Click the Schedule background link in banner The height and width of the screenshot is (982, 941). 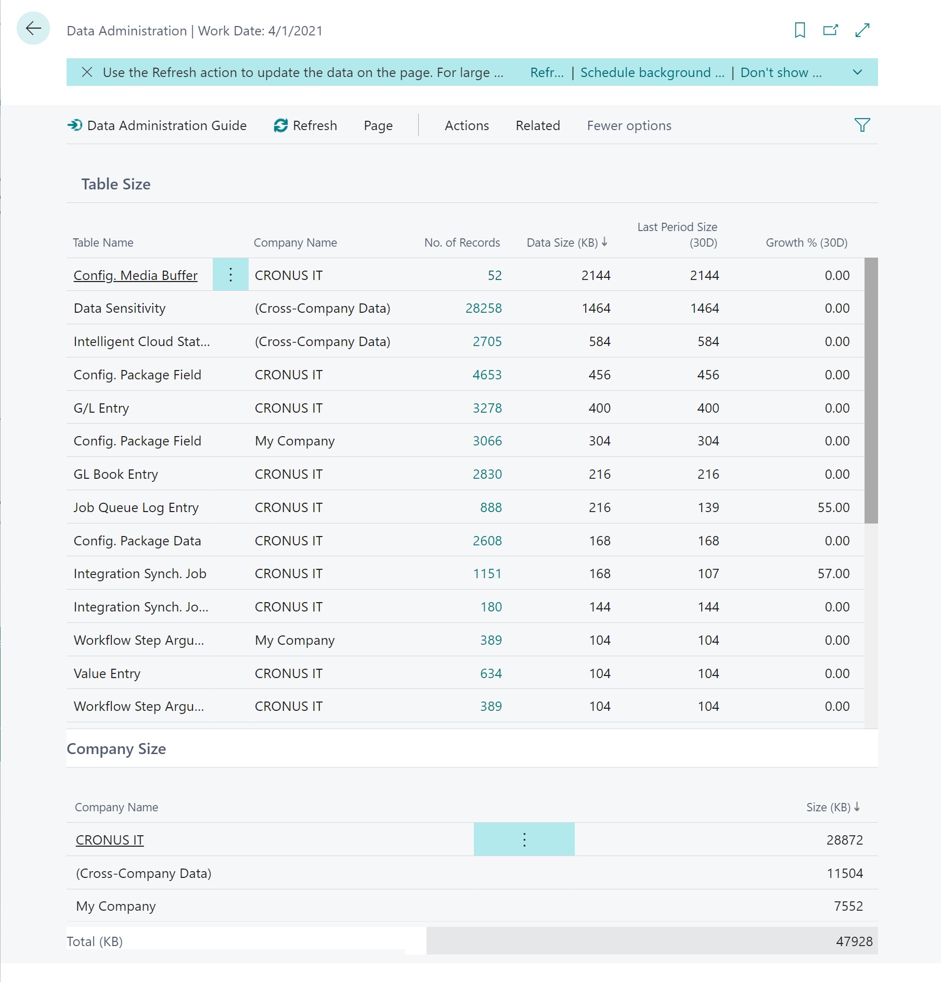652,72
